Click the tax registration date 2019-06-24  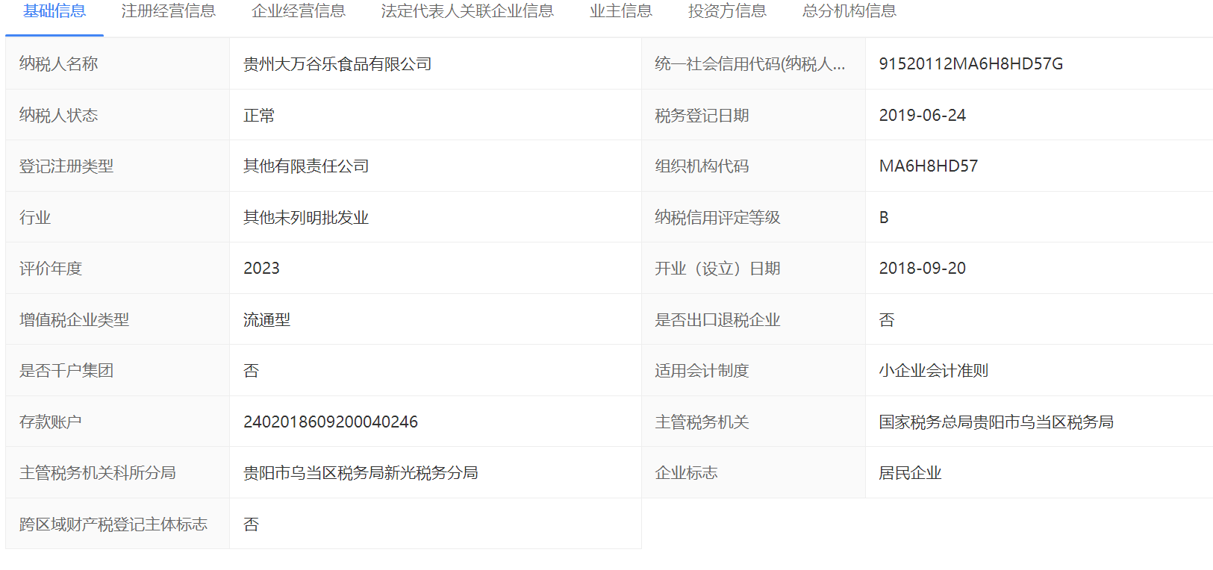(922, 116)
